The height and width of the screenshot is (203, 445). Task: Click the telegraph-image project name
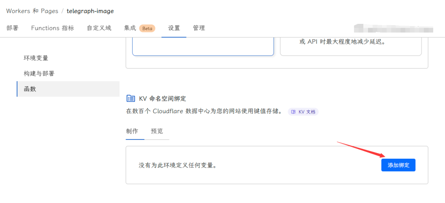click(90, 11)
